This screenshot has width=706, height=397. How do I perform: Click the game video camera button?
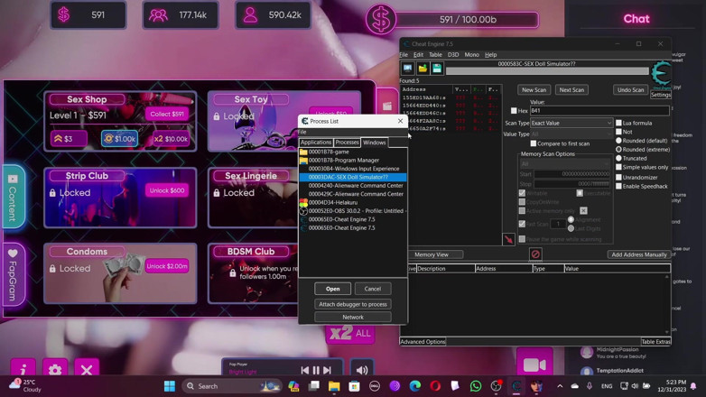click(x=534, y=365)
